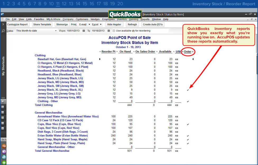Click the Excel button
Screen dimensions: 258x165
tap(95, 25)
